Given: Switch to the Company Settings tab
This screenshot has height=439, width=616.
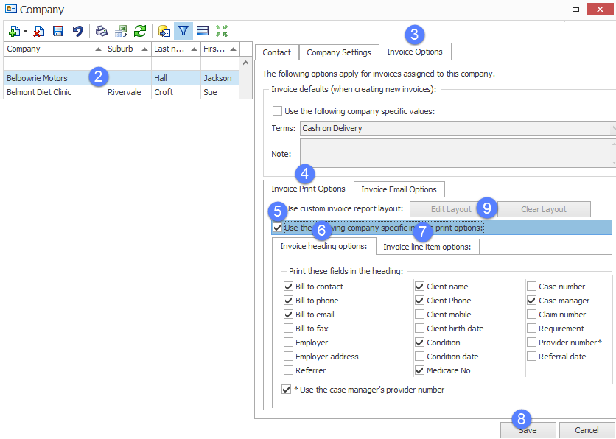Looking at the screenshot, I should point(338,52).
